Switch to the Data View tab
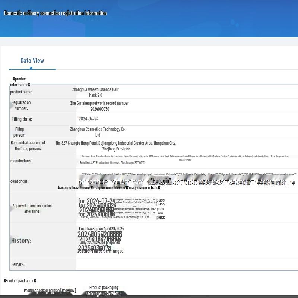The width and height of the screenshot is (298, 298). click(32, 60)
